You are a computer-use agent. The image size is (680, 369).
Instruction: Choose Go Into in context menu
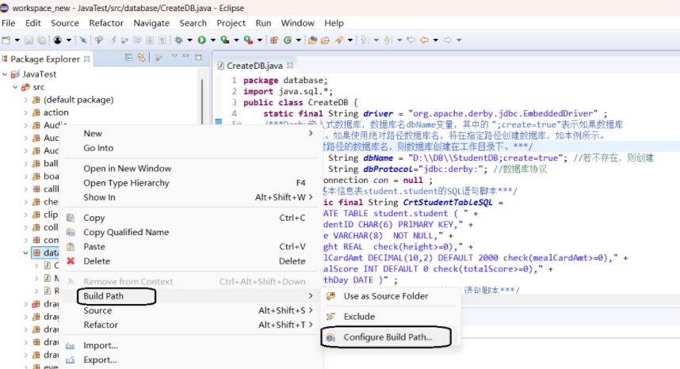coord(189,148)
